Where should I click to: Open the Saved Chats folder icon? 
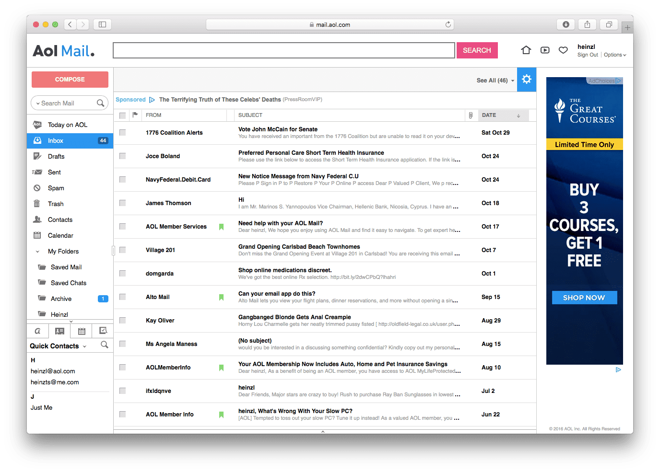42,283
